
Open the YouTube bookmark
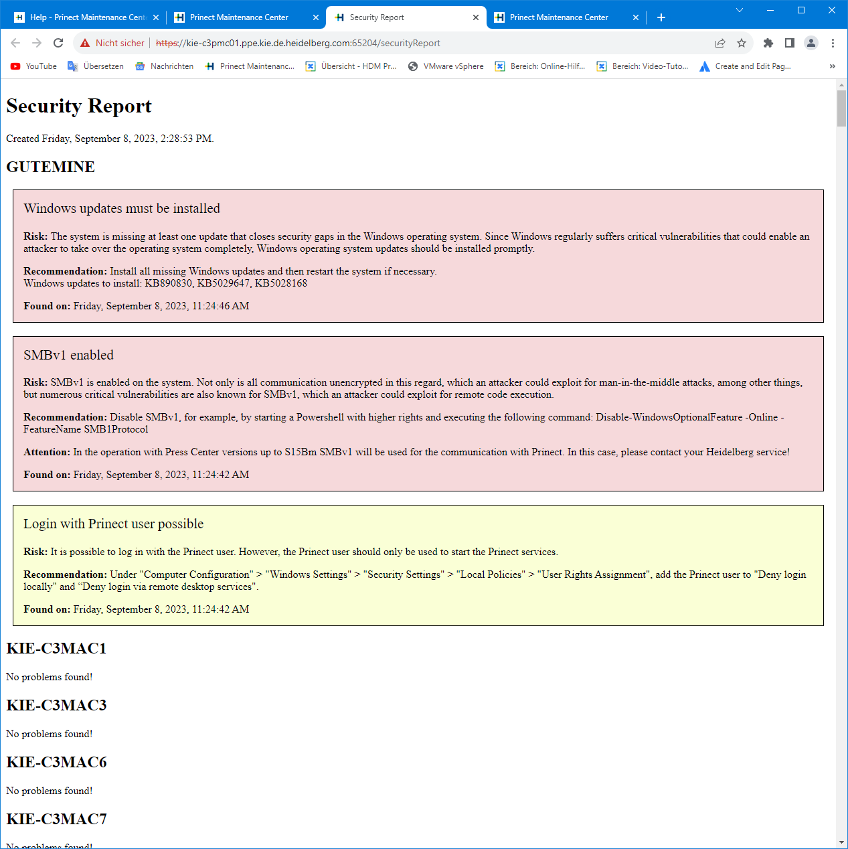point(33,66)
